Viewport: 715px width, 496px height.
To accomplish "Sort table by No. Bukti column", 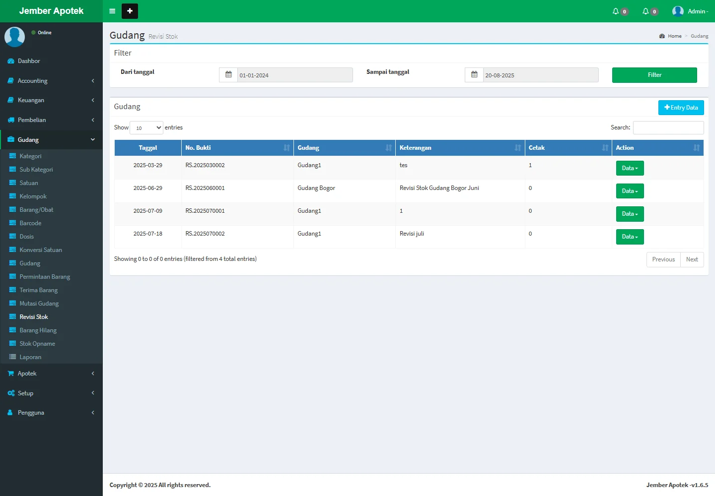I will coord(237,148).
